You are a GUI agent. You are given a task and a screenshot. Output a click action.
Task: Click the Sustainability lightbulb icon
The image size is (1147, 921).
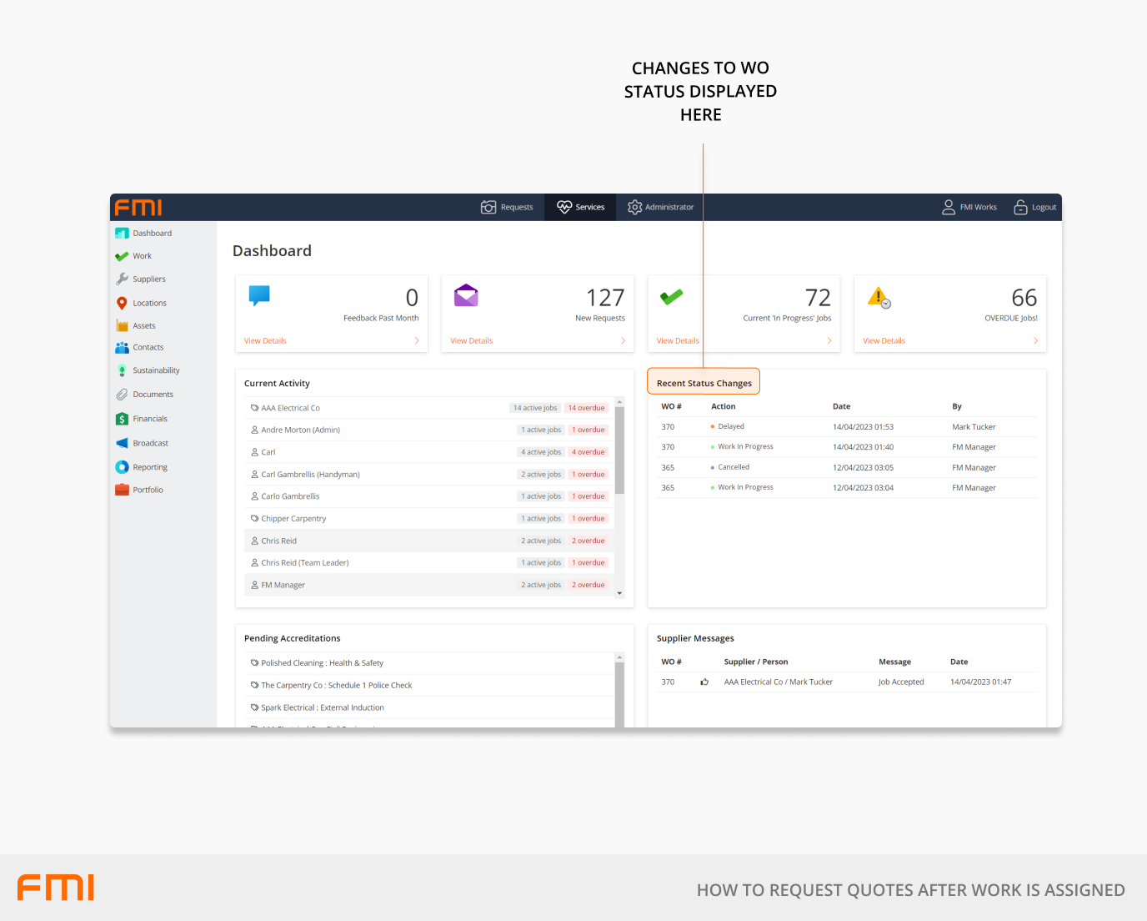[x=122, y=370]
